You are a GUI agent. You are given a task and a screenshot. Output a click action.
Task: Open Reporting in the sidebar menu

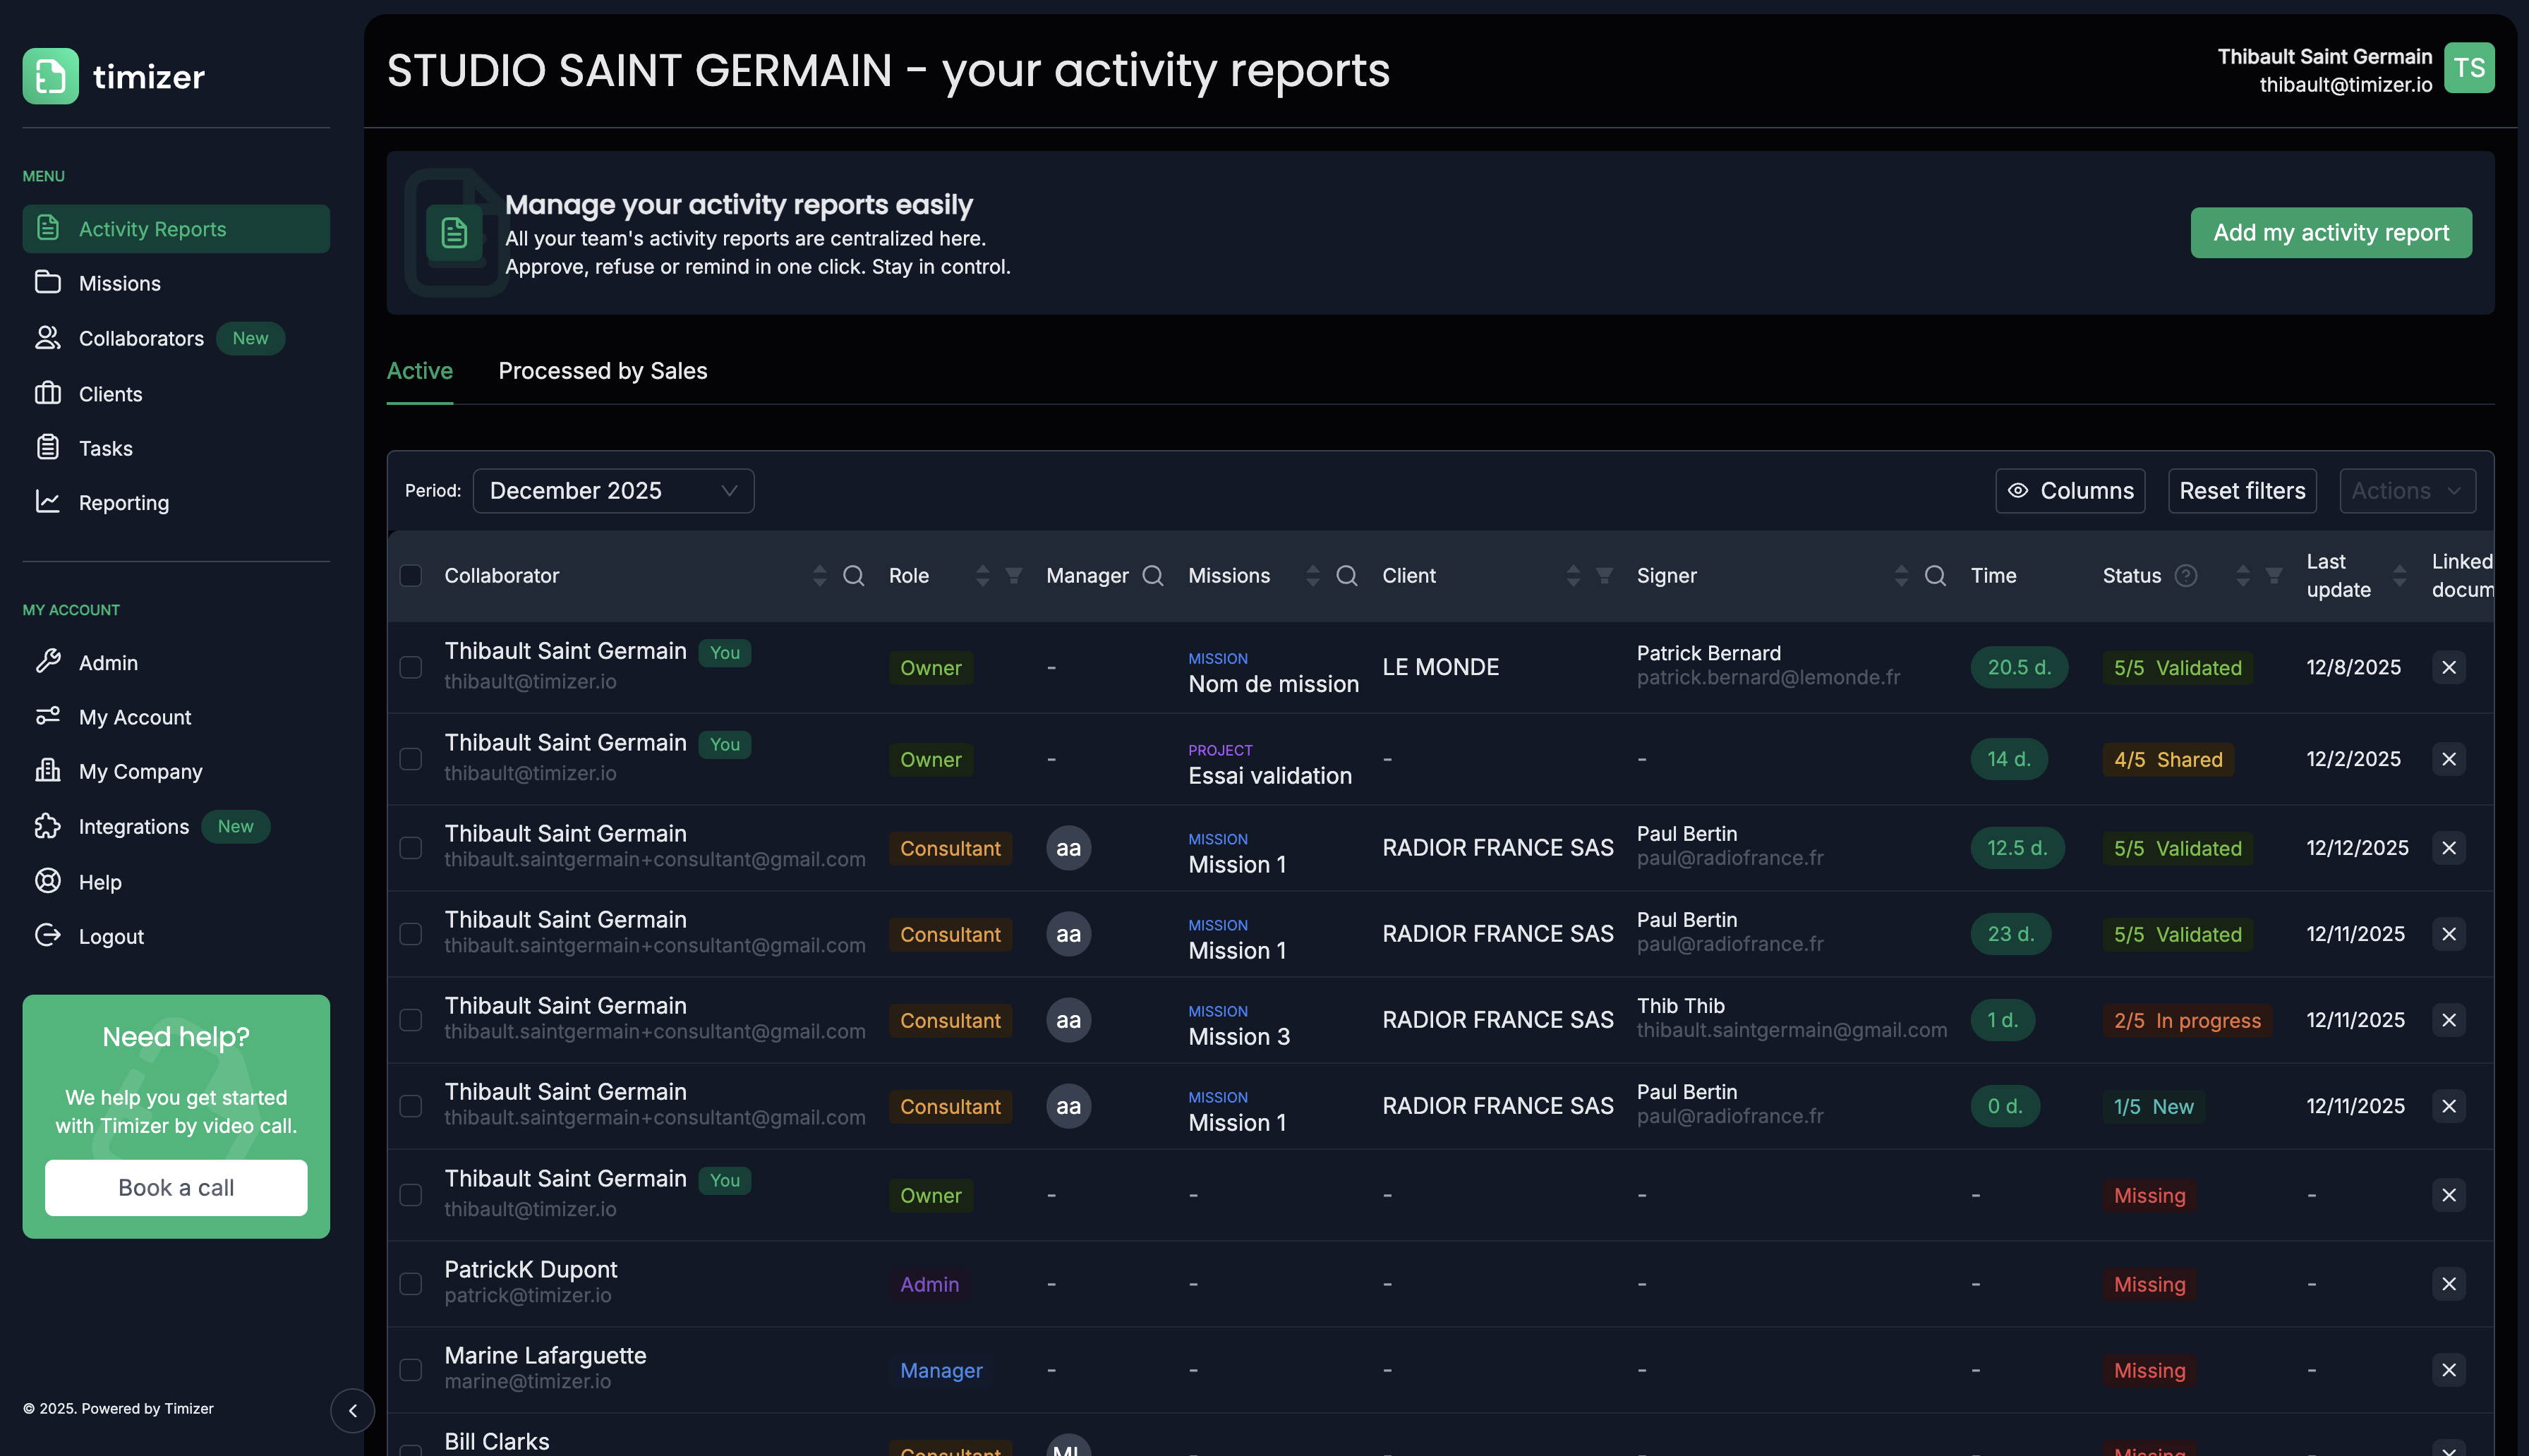click(123, 503)
